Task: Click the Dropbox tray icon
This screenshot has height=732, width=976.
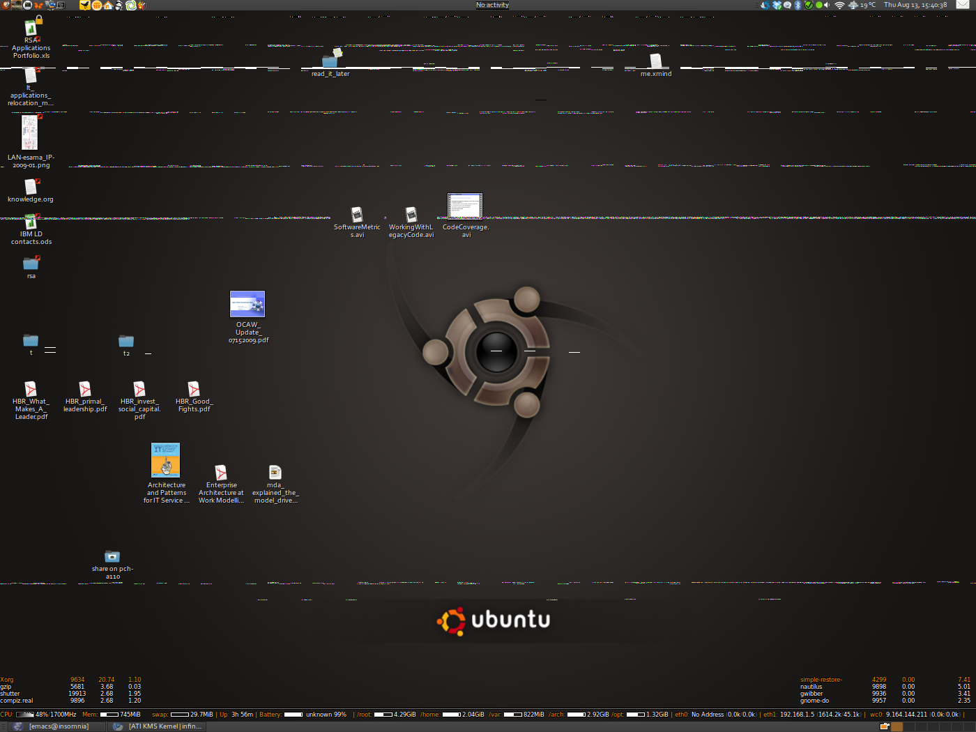Action: [777, 5]
